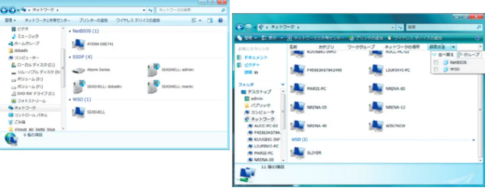
Task: Toggle preview pane icon in left window
Action: click(210, 20)
